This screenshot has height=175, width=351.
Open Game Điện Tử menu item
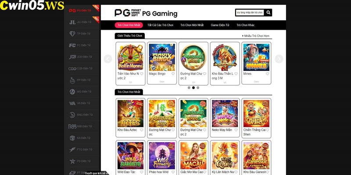point(220,25)
